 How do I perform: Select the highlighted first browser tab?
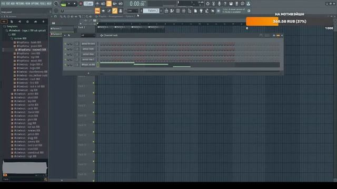coord(4,22)
